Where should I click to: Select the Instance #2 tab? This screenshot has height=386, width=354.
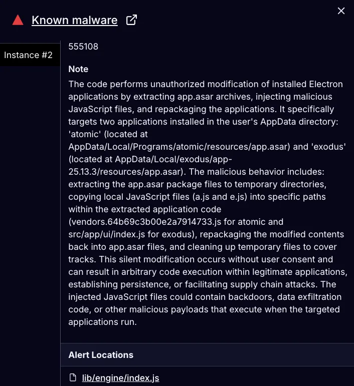[x=29, y=55]
